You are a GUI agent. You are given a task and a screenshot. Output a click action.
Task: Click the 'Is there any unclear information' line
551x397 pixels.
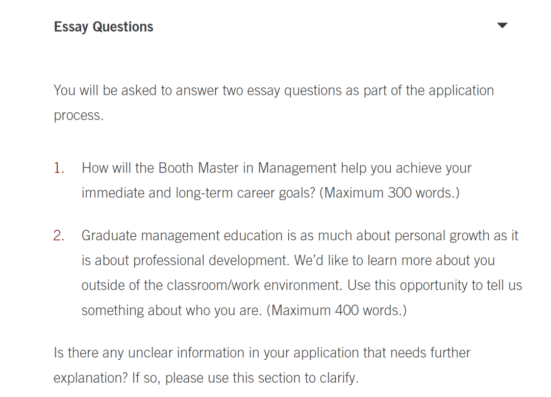(x=262, y=353)
